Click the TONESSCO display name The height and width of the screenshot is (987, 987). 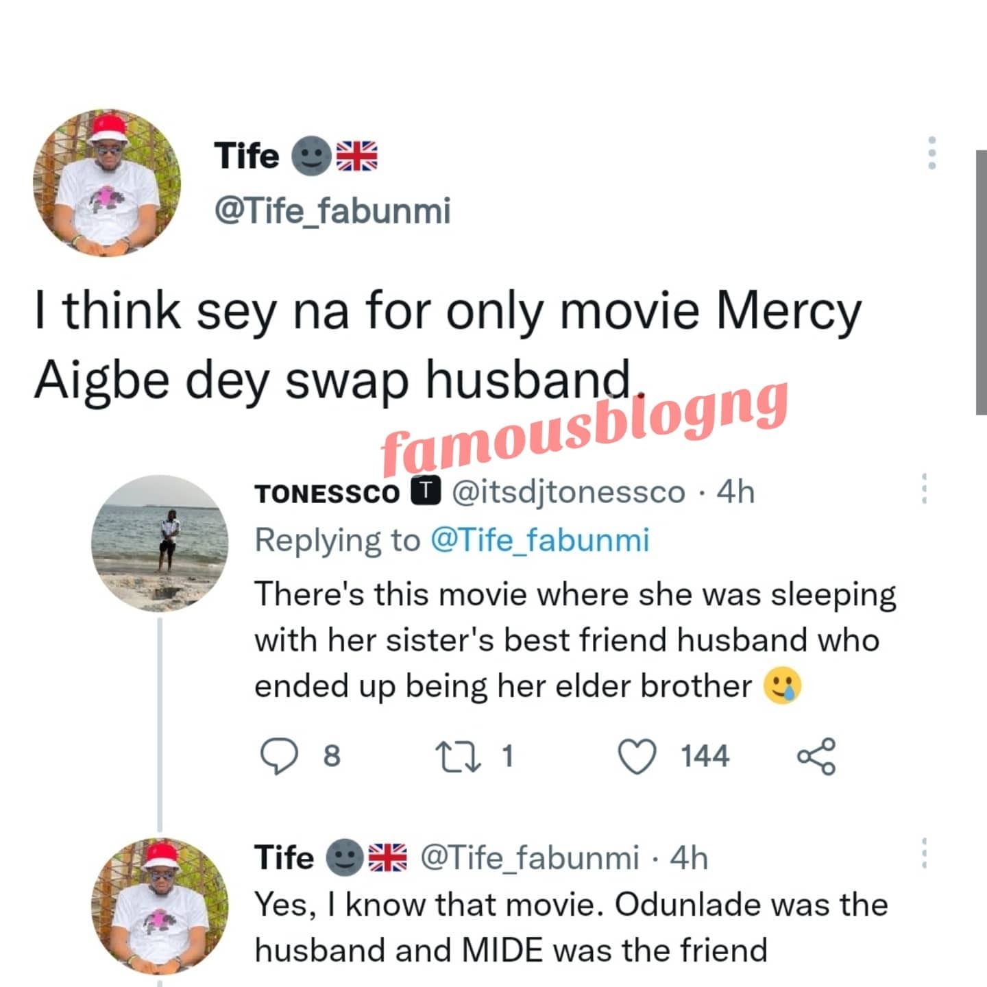coord(326,493)
